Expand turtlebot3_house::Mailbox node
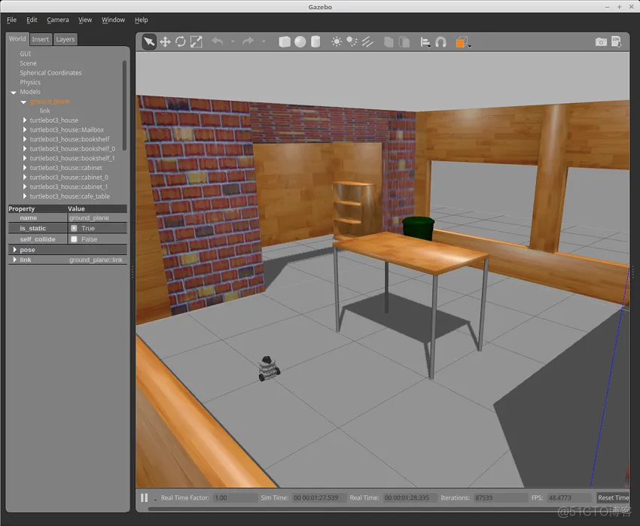Viewport: 640px width, 526px height. pos(25,129)
